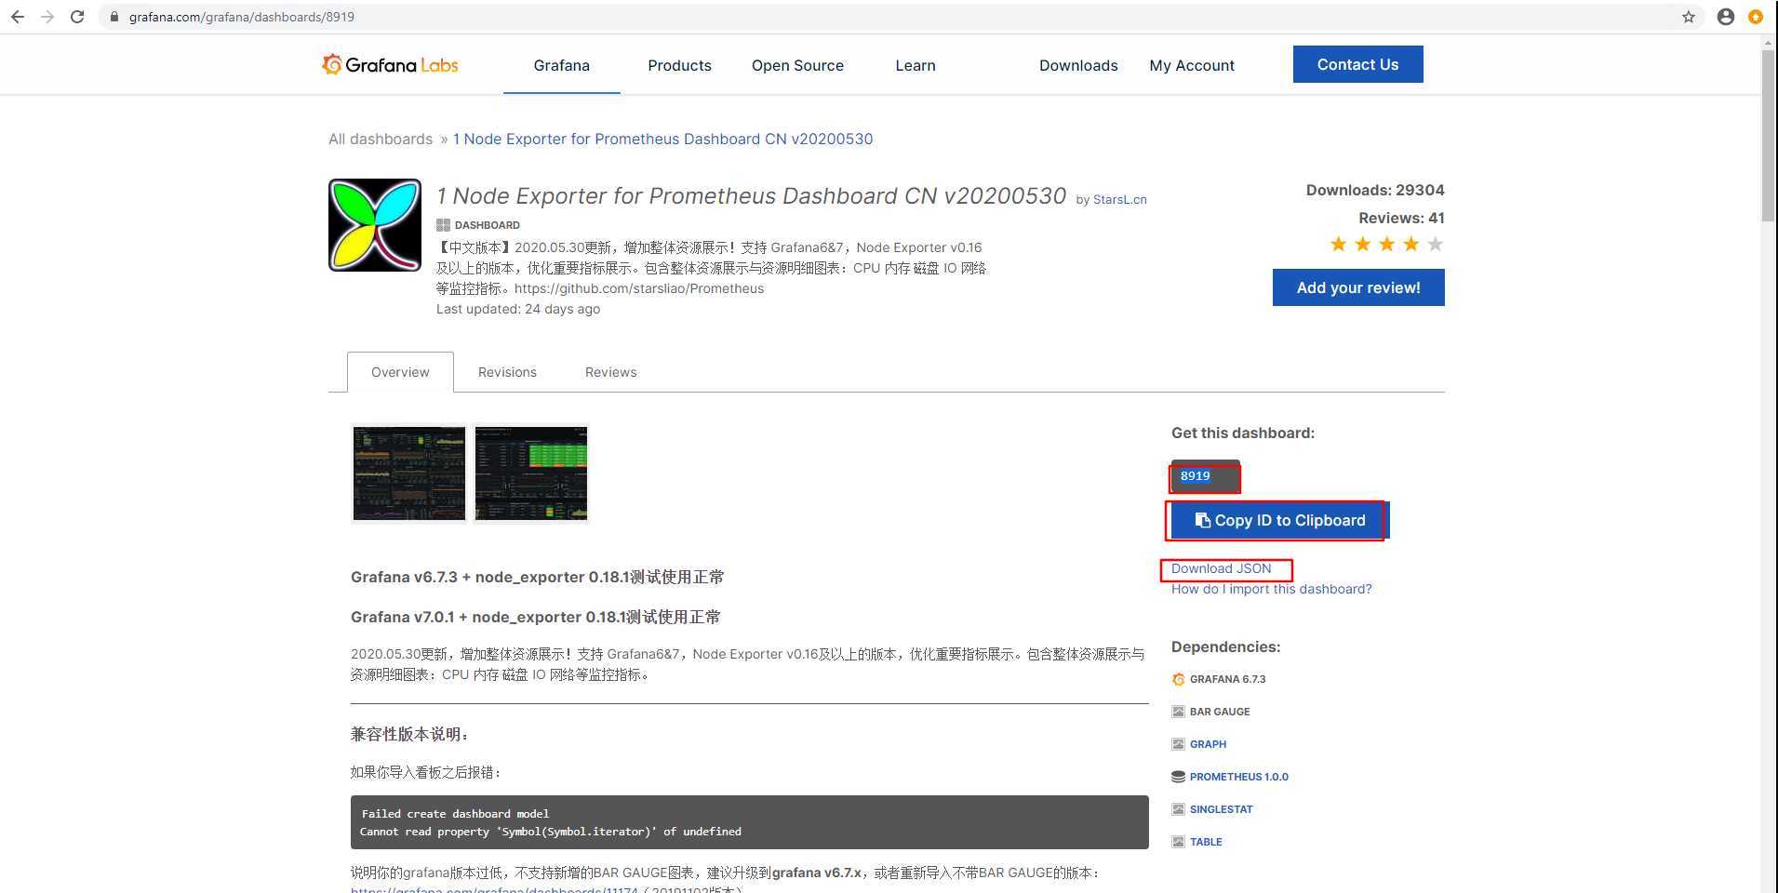Click the Reviews: 41 count text
Image resolution: width=1778 pixels, height=893 pixels.
[1401, 218]
